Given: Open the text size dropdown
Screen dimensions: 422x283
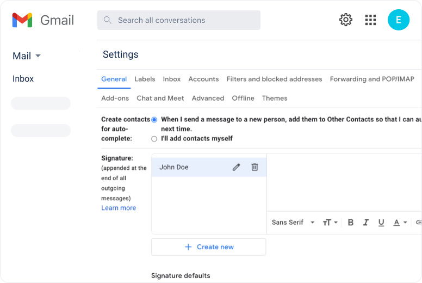Looking at the screenshot, I should [x=330, y=222].
